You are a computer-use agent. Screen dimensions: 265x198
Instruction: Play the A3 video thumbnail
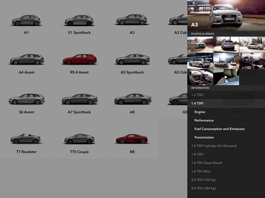click(x=226, y=77)
